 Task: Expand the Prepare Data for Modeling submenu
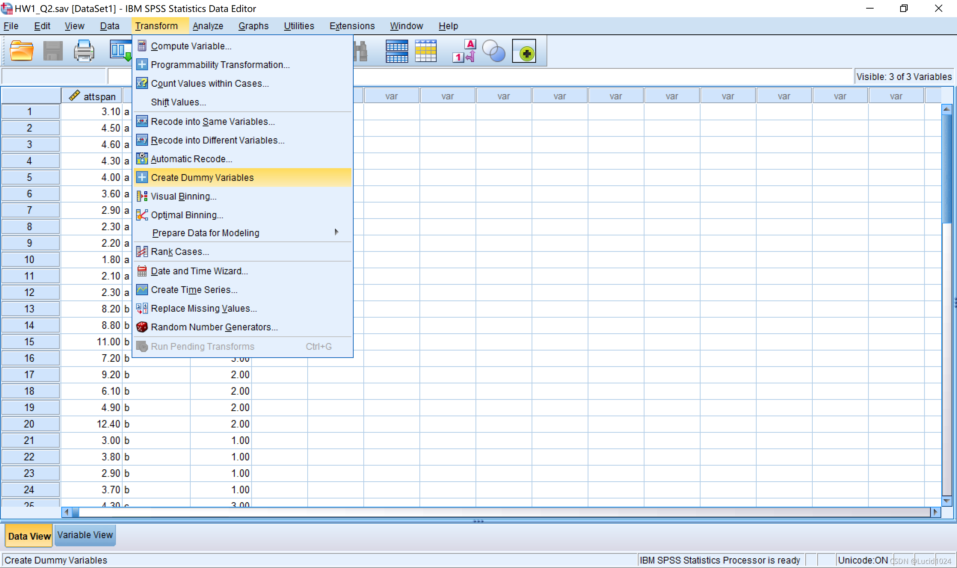[206, 233]
